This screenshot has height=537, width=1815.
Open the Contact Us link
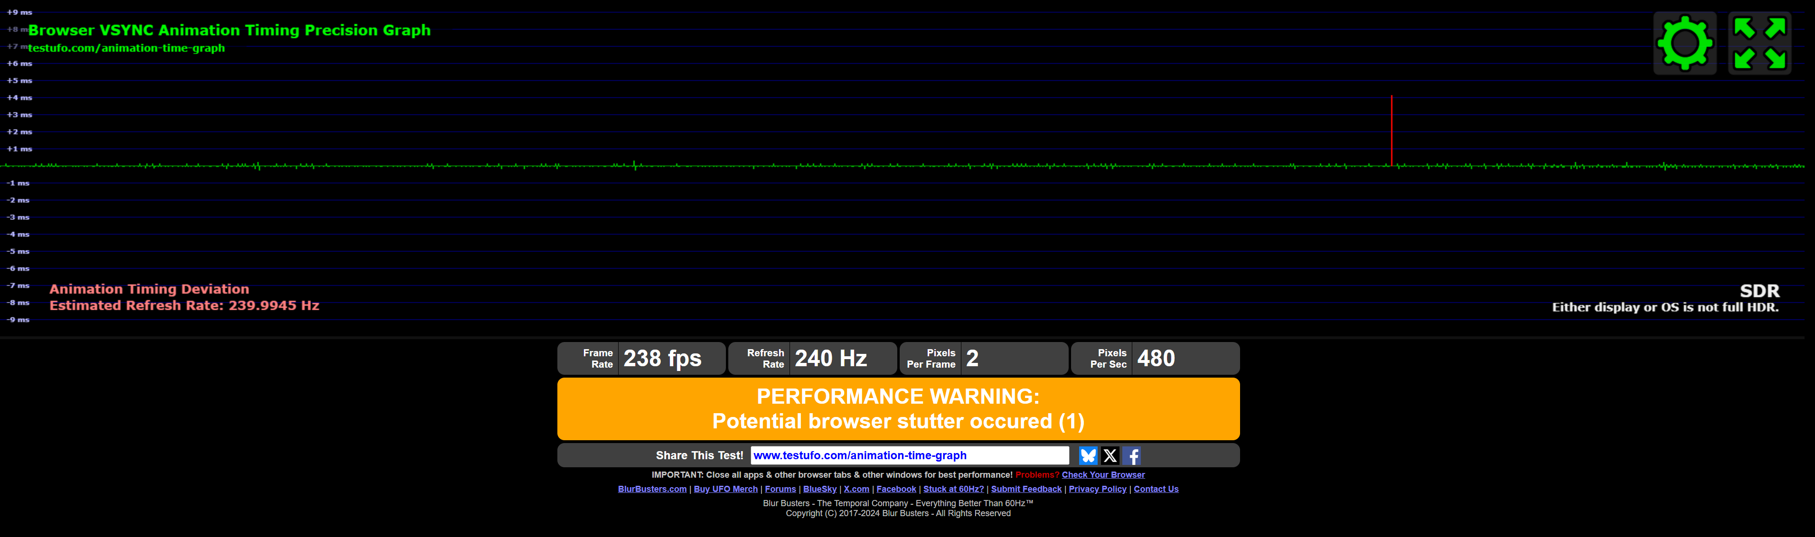click(1156, 489)
